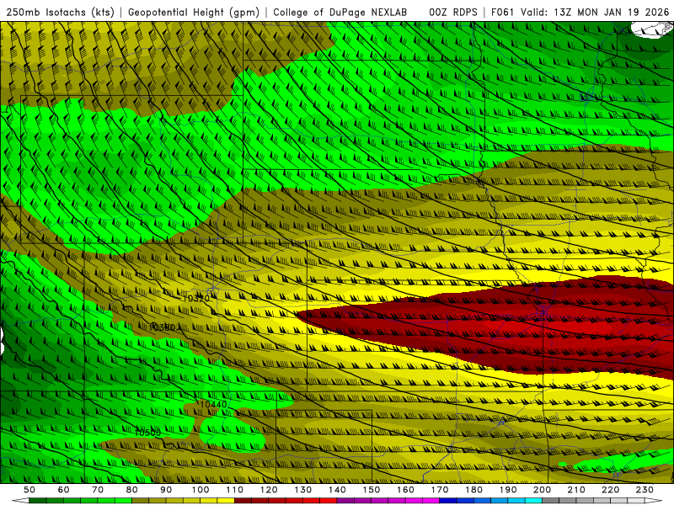Click the 50 value on the color scale

tap(29, 490)
